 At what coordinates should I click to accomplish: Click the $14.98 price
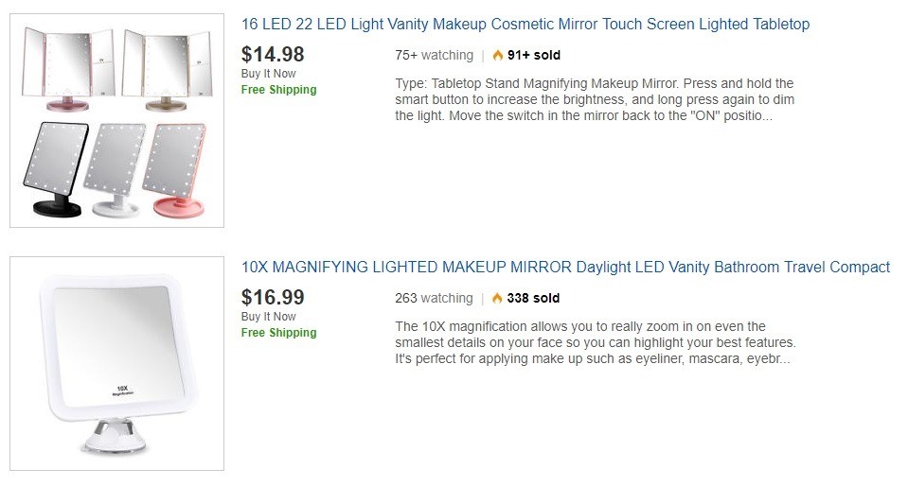point(273,54)
